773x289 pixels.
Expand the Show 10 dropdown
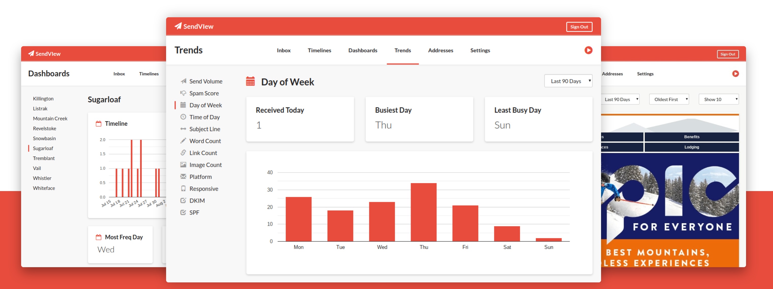(718, 99)
